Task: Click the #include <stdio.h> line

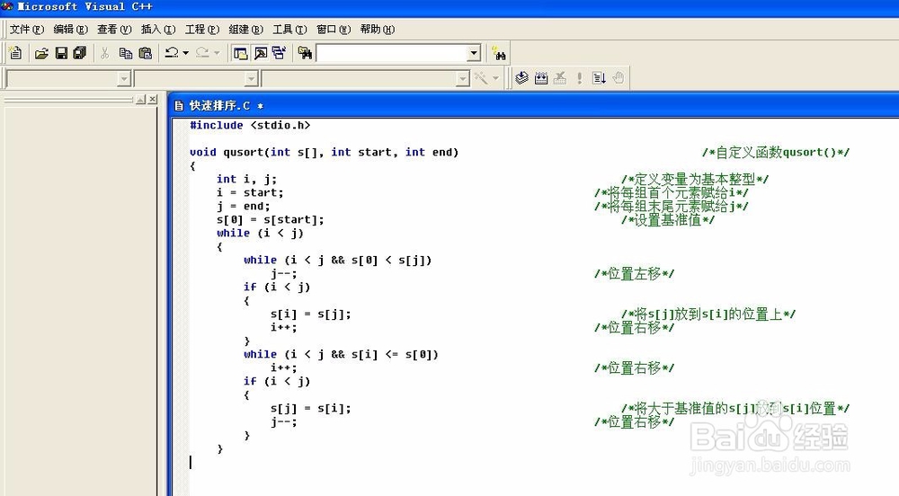Action: (x=250, y=125)
